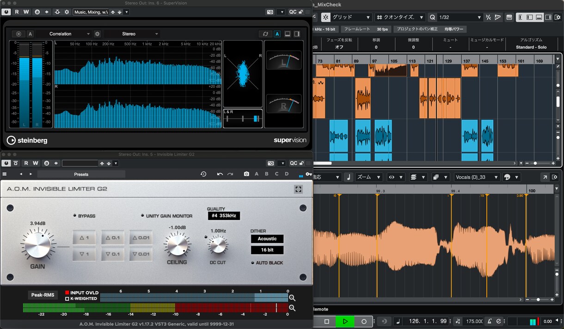564x329 pixels.
Task: Open SuperVision plugin settings gear in header
Action: pyautogui.click(x=67, y=12)
